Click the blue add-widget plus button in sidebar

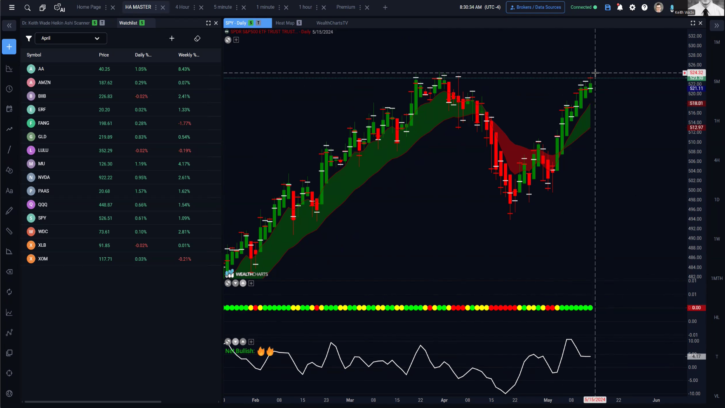point(9,47)
